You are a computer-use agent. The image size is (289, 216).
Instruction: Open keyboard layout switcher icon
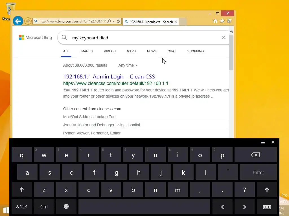click(267, 207)
